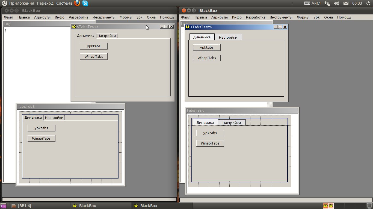The width and height of the screenshot is (373, 209).
Task: Switch to Настройки tab in active right TabsTest dialog
Action: 228,37
